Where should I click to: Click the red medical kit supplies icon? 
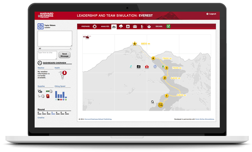tap(48, 96)
